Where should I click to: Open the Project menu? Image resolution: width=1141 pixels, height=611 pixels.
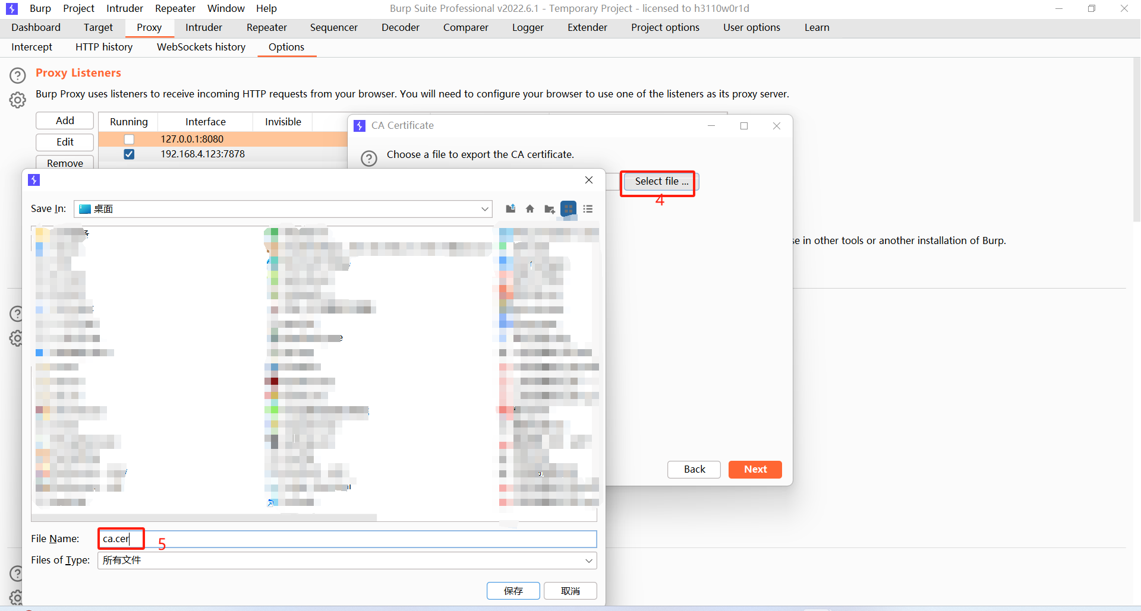(x=78, y=8)
